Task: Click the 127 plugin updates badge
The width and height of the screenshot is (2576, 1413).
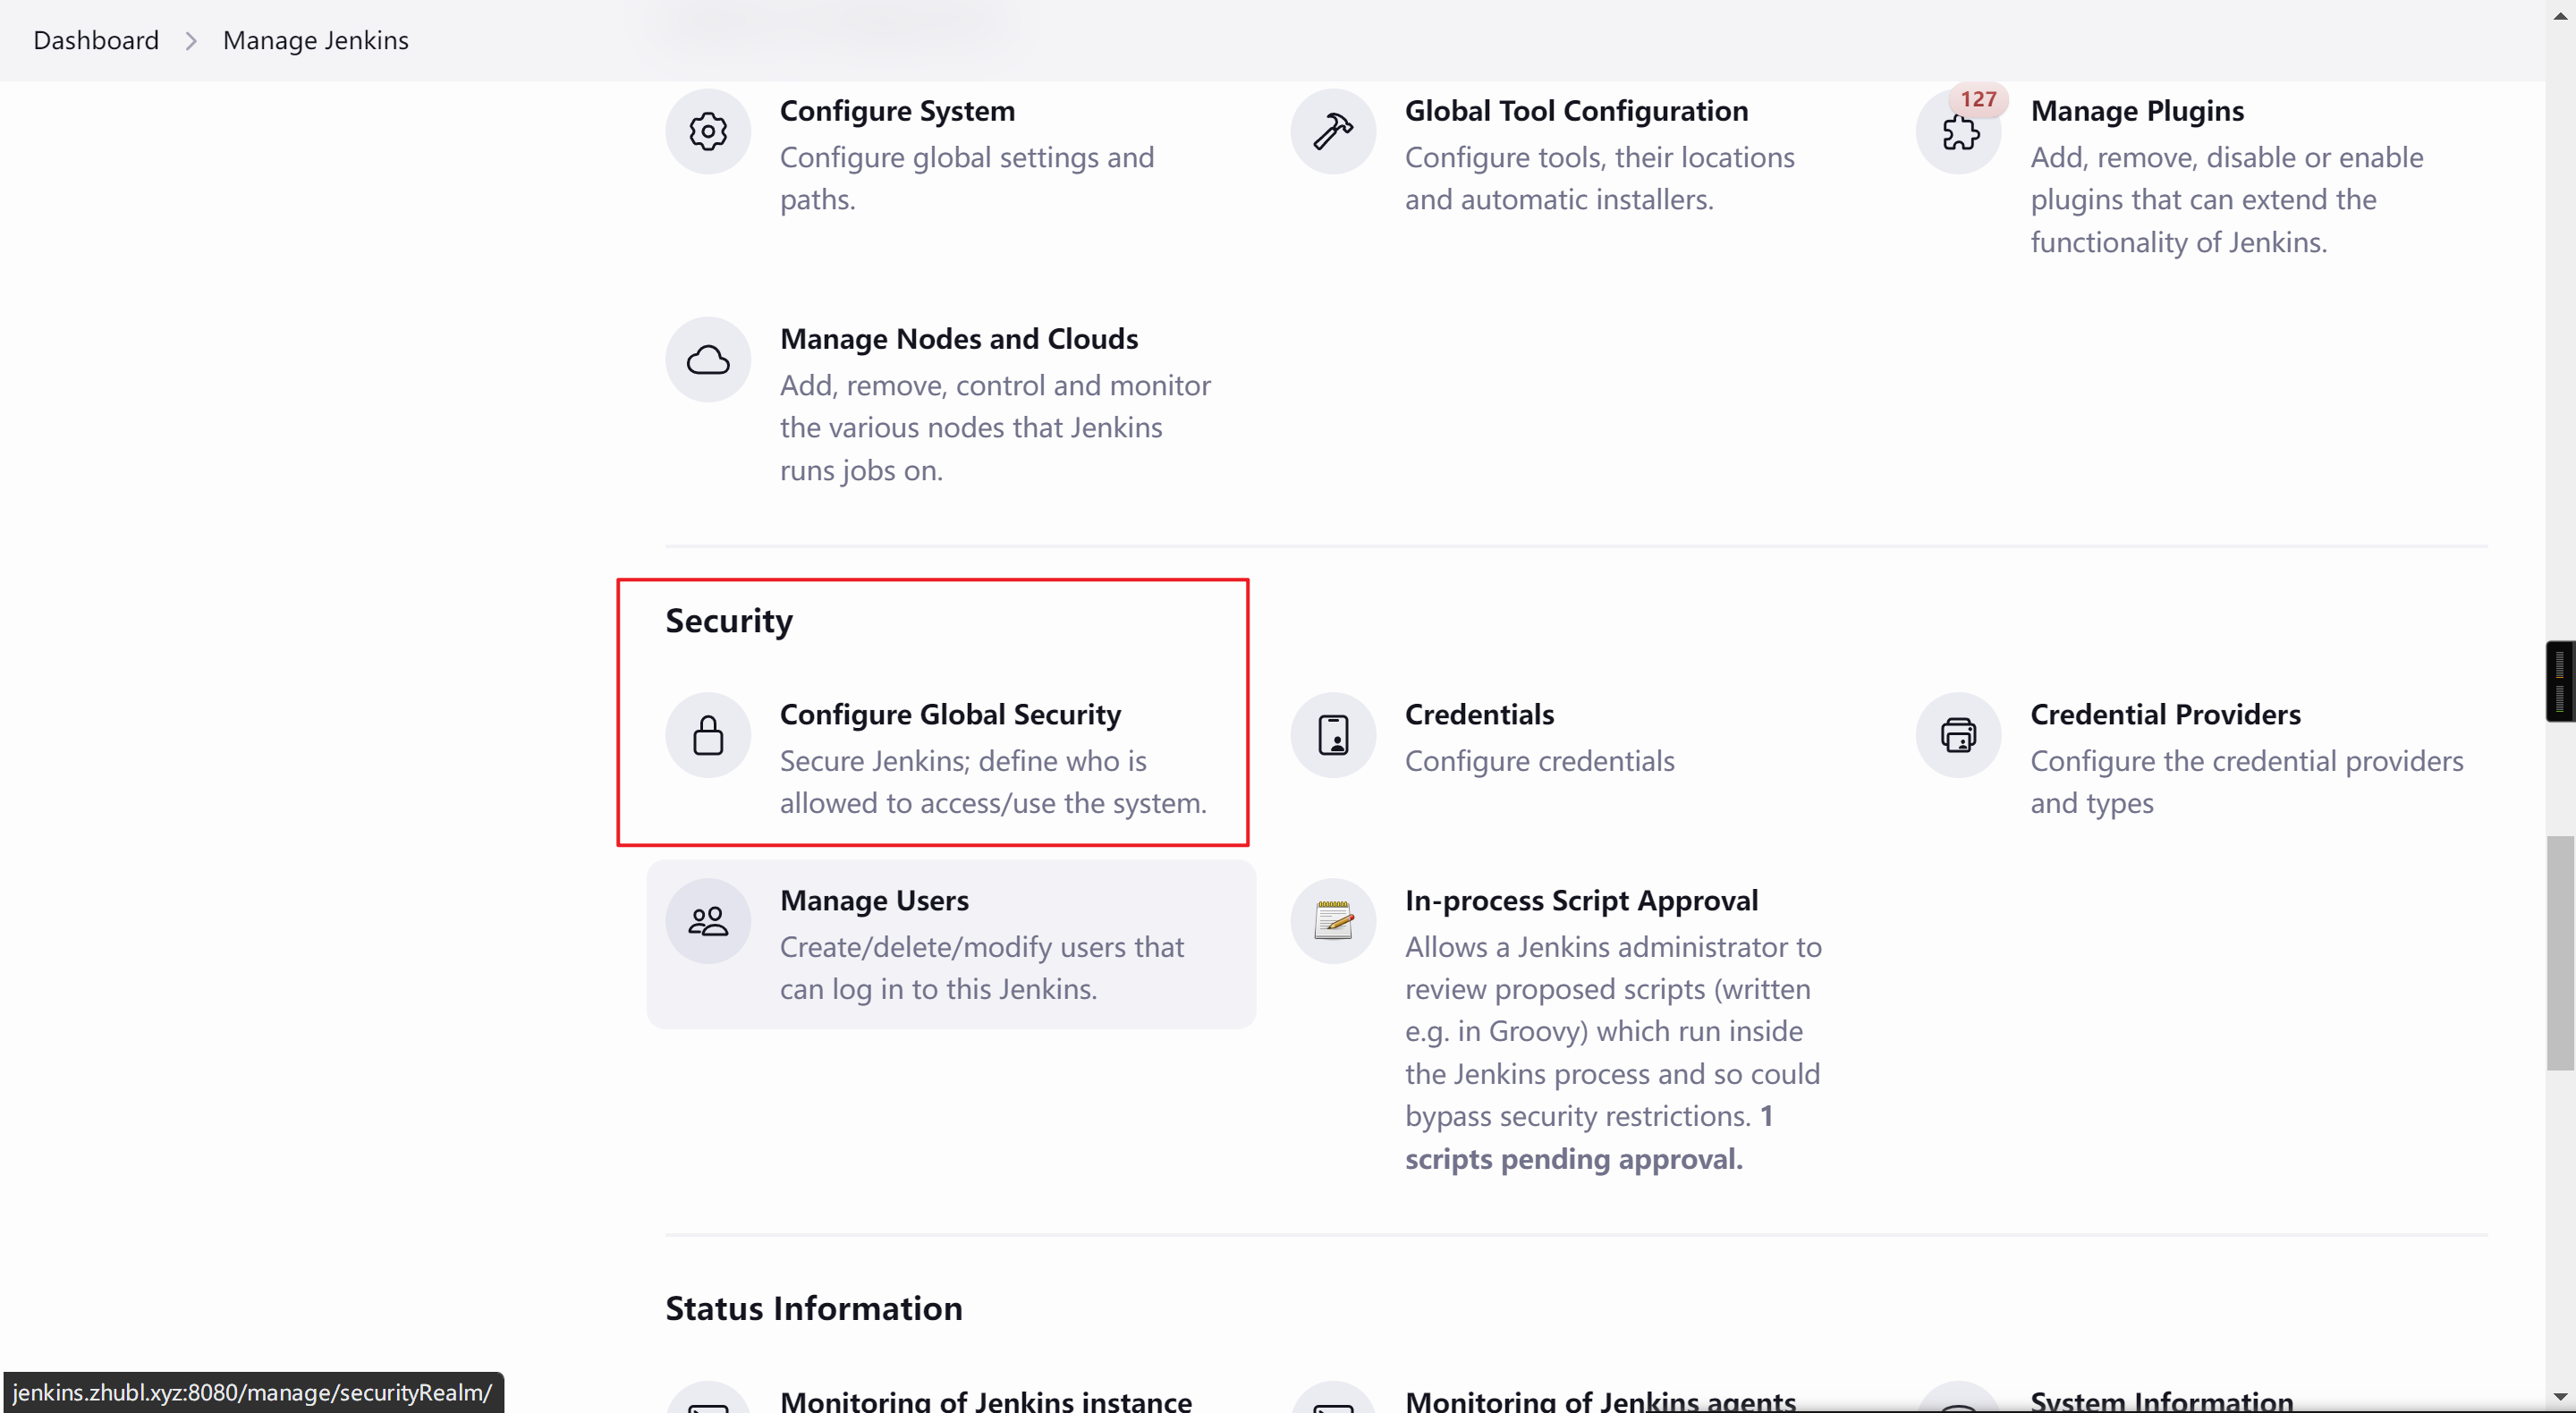Action: click(x=1978, y=99)
